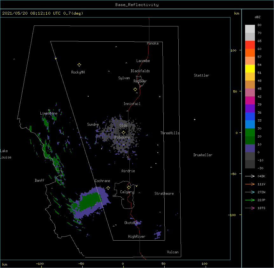This screenshot has width=274, height=268.
Task: Click the cyan 27ZW arrow in legend
Action: [x=250, y=192]
